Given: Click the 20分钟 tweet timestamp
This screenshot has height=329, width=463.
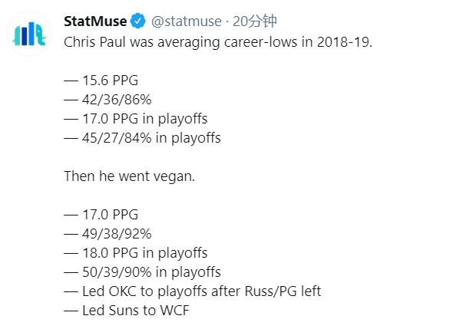Looking at the screenshot, I should [x=255, y=21].
